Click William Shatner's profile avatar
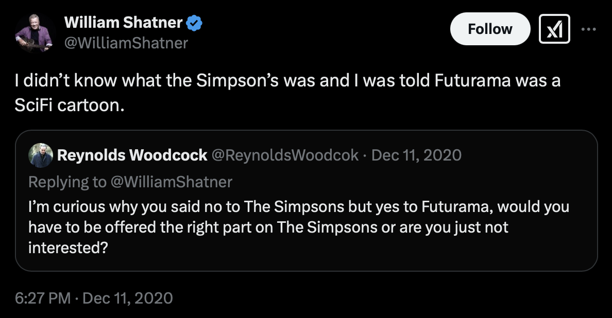Viewport: 612px width, 318px height. 35,34
